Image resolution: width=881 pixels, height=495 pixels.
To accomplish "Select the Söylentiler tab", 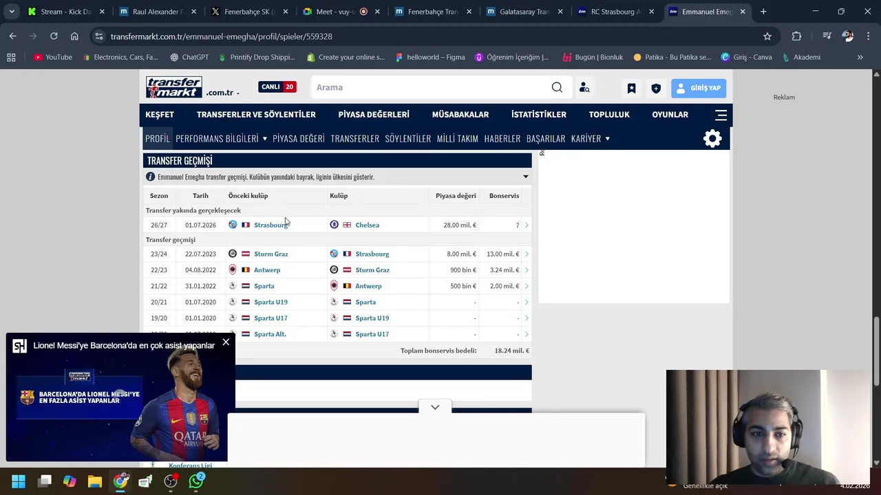I will [x=408, y=138].
